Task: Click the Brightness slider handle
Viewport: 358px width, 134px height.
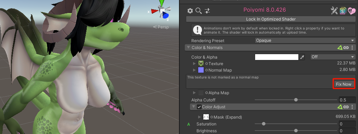Action: click(296, 131)
